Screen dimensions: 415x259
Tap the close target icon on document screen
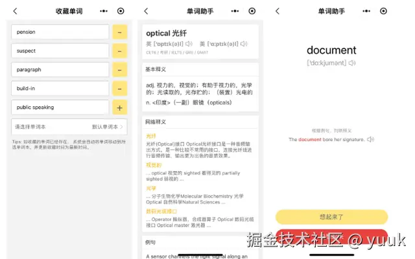pos(383,11)
